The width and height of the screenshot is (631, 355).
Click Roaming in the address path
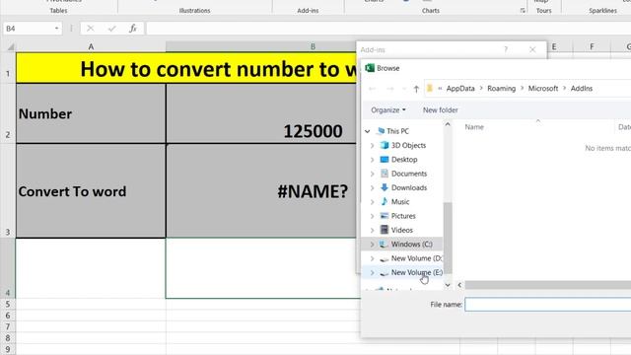501,89
